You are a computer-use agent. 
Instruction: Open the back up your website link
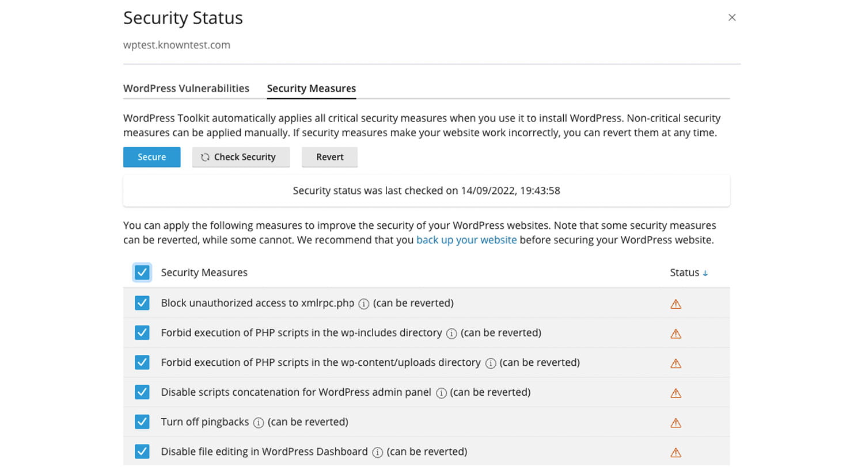(x=466, y=240)
